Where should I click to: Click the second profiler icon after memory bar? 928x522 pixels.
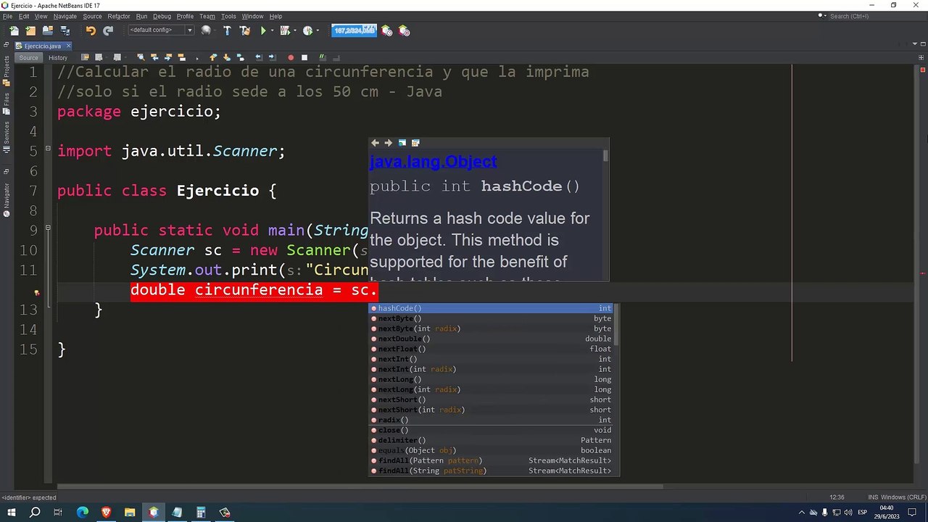404,30
